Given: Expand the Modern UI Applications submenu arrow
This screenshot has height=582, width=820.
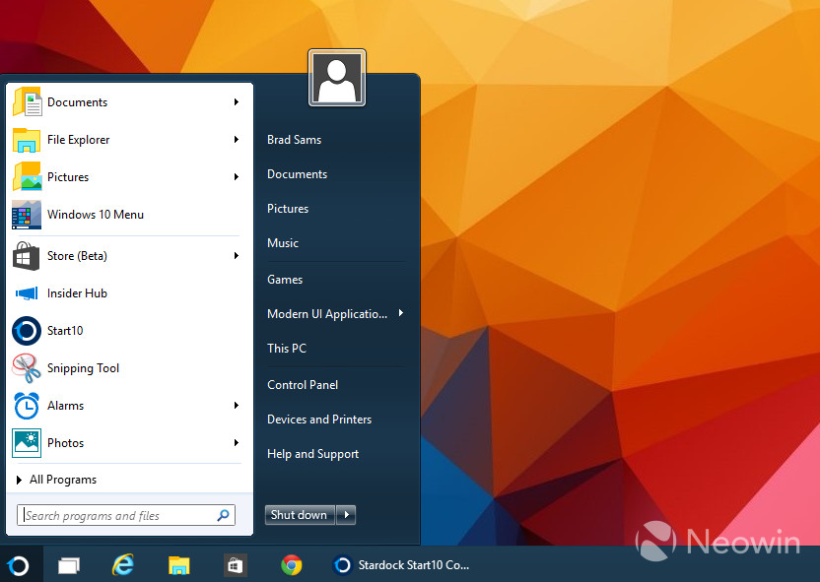Looking at the screenshot, I should 401,313.
